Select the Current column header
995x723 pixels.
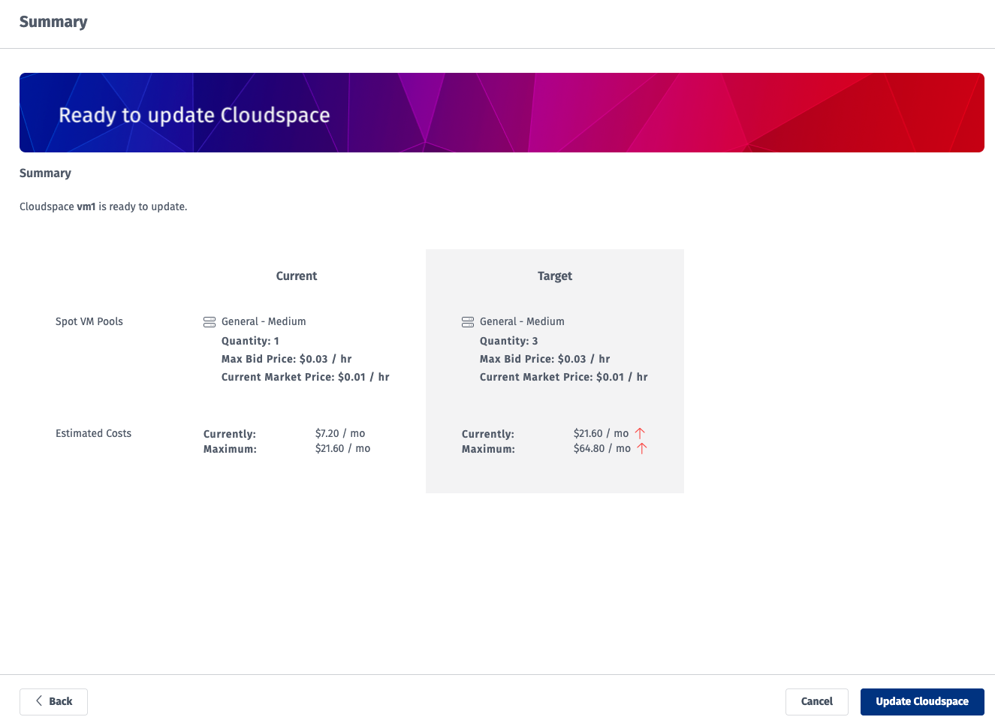click(x=296, y=276)
